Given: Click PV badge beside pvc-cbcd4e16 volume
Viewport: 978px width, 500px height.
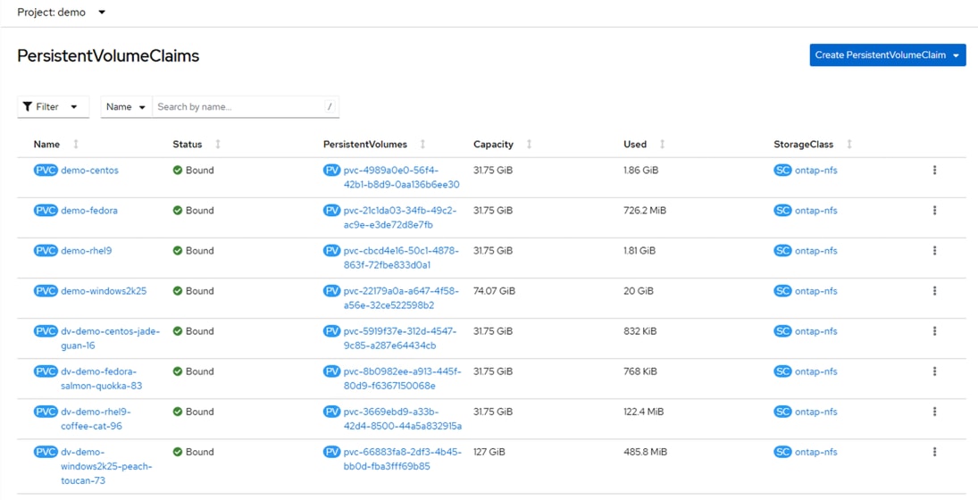Looking at the screenshot, I should pos(332,251).
